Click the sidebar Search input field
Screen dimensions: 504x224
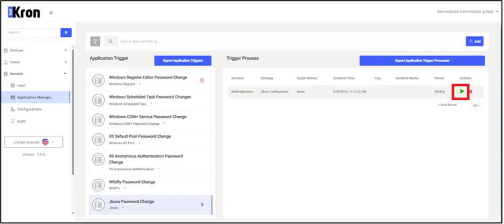tap(32, 33)
